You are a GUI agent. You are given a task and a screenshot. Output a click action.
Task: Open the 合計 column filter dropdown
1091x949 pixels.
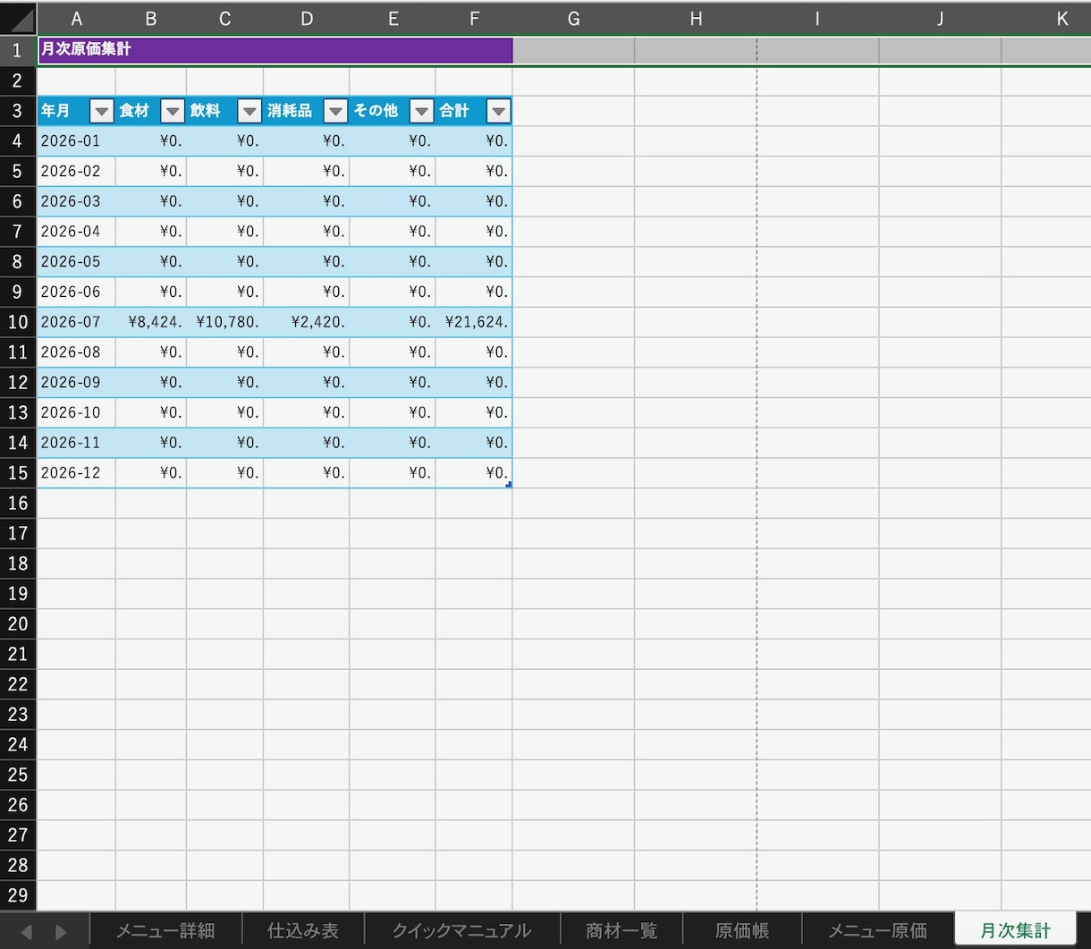[498, 111]
